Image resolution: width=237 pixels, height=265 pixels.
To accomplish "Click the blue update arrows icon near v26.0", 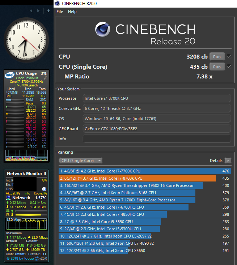I will [x=37, y=258].
